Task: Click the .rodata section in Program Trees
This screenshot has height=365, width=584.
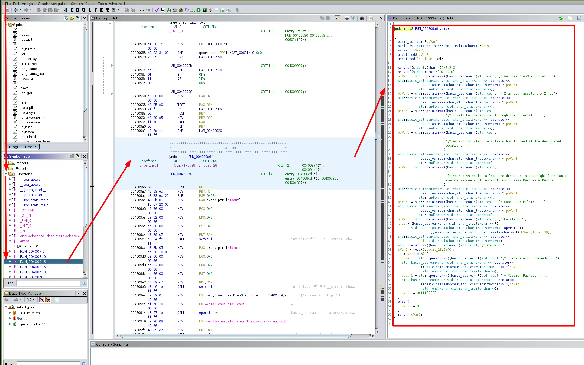Action: coord(26,78)
